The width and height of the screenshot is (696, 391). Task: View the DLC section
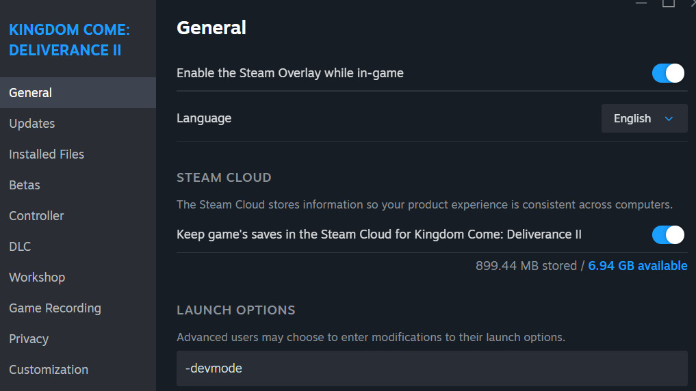[20, 247]
